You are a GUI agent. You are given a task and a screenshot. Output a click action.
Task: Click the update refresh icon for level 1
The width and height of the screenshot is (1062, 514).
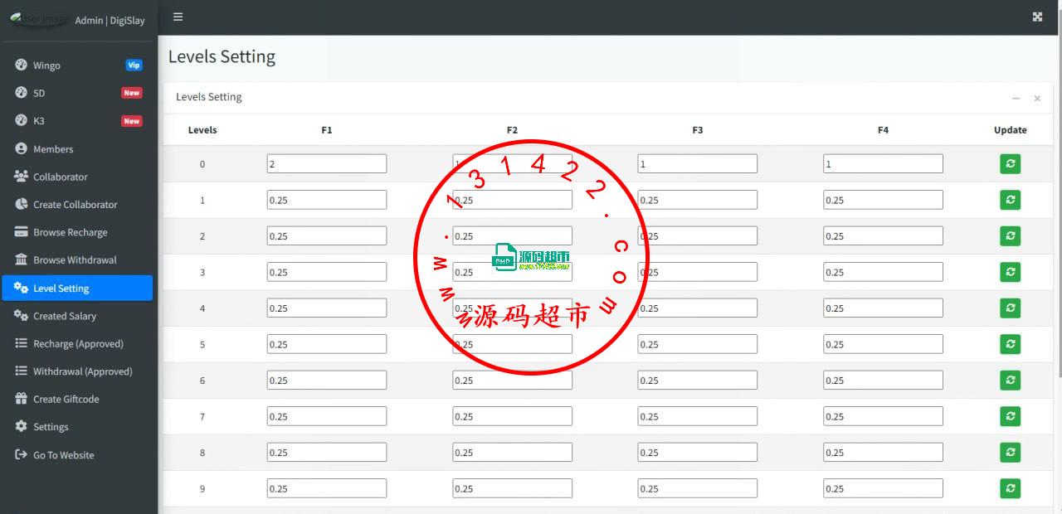click(1010, 200)
